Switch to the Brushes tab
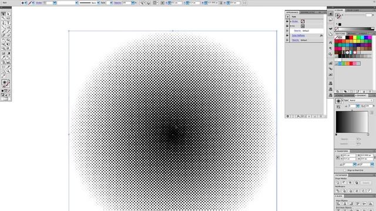This screenshot has width=376, height=211. tap(352, 34)
